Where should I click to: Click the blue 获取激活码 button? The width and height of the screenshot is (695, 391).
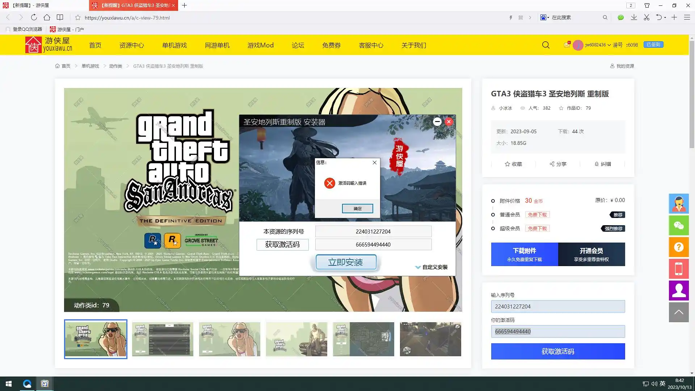tap(557, 351)
